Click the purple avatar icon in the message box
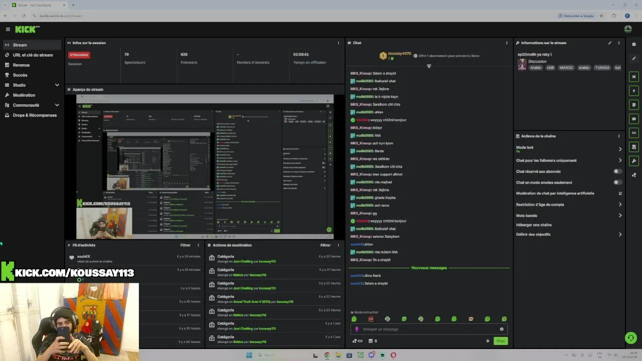This screenshot has width=642, height=361. 357,329
